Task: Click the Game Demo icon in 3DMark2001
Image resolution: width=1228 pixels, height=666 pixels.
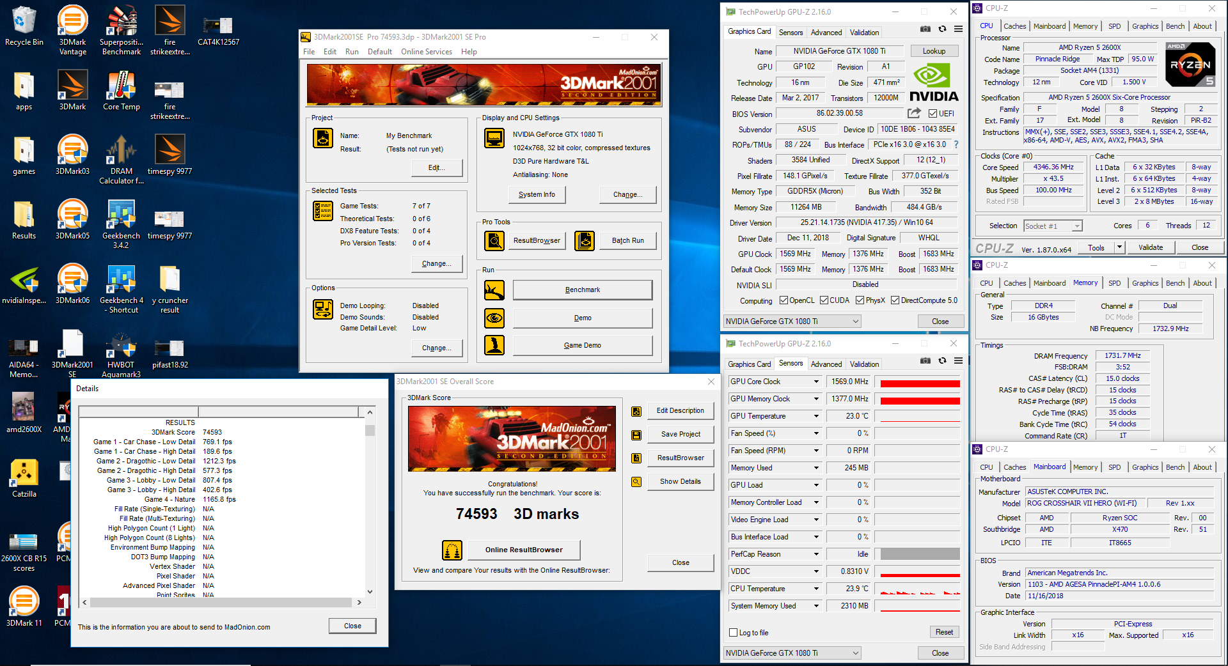Action: [494, 345]
